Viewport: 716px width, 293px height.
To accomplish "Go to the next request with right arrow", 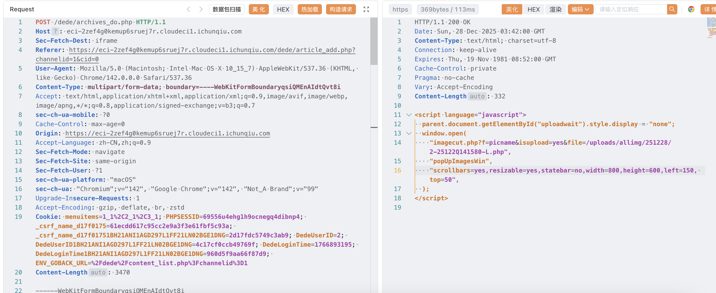I will [x=201, y=10].
